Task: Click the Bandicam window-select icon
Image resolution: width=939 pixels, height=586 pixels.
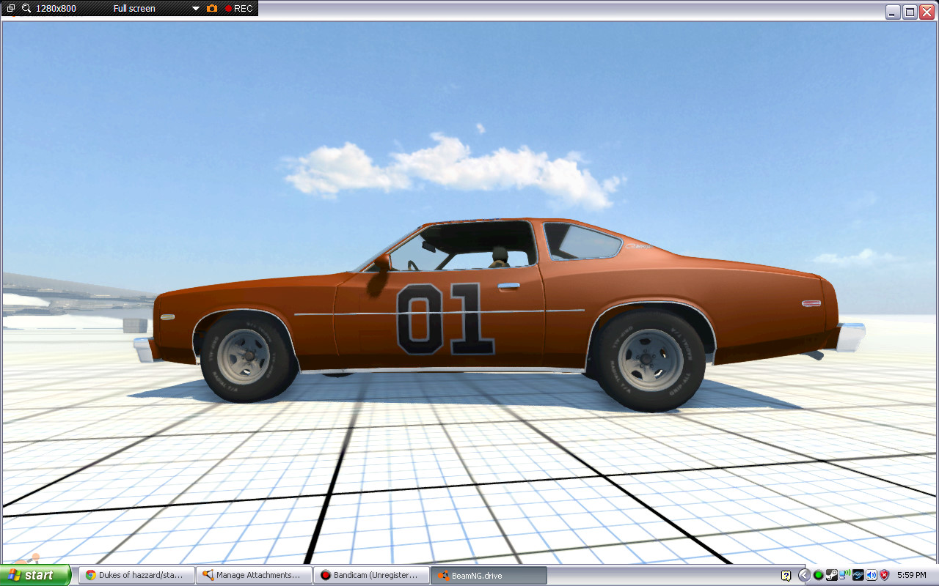Action: 11,8
